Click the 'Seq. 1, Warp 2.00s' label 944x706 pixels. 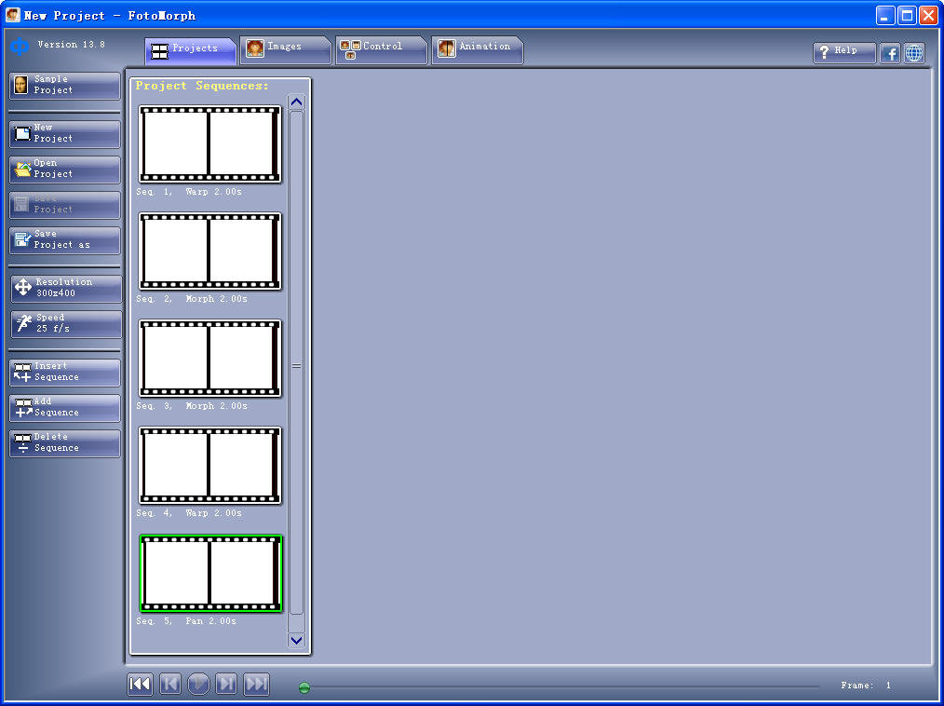189,192
